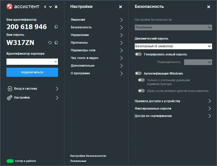
Task: Open the Периодичность dropdown
Action: [198, 62]
